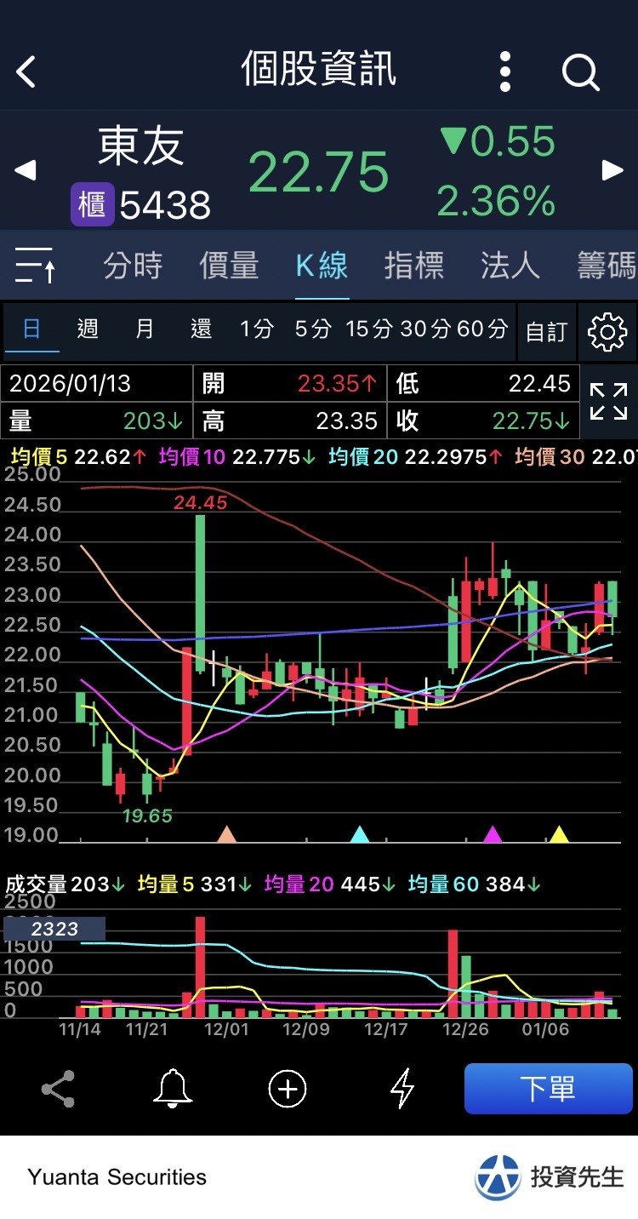Tap the back arrow icon
The height and width of the screenshot is (1219, 638).
(26, 72)
